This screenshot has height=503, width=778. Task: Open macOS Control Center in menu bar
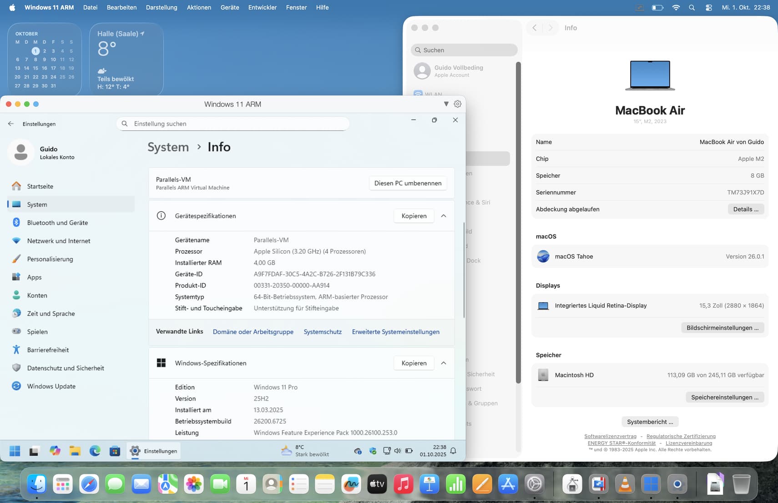click(708, 8)
